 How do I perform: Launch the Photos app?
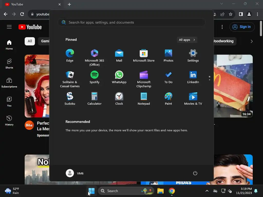point(168,56)
